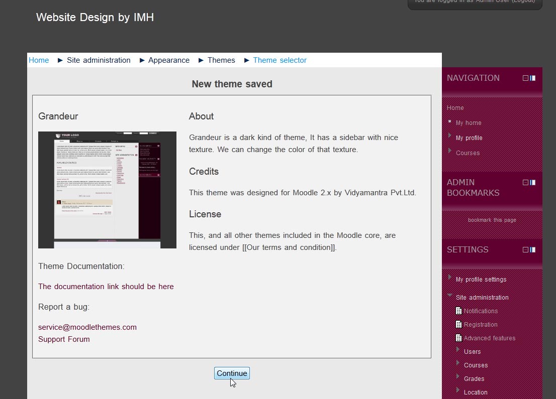Expand the My profile navigation arrow
The height and width of the screenshot is (399, 556).
pyautogui.click(x=450, y=136)
